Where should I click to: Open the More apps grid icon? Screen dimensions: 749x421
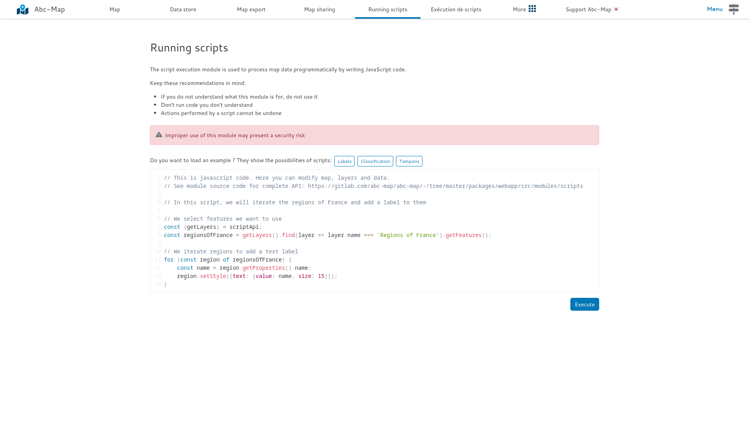pos(532,9)
